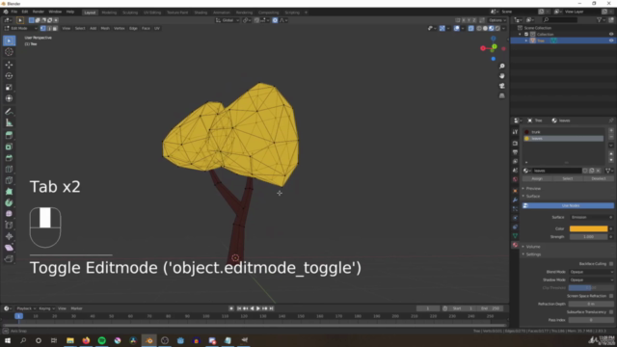The image size is (617, 347).
Task: Click the viewport pan hand icon
Action: click(501, 76)
